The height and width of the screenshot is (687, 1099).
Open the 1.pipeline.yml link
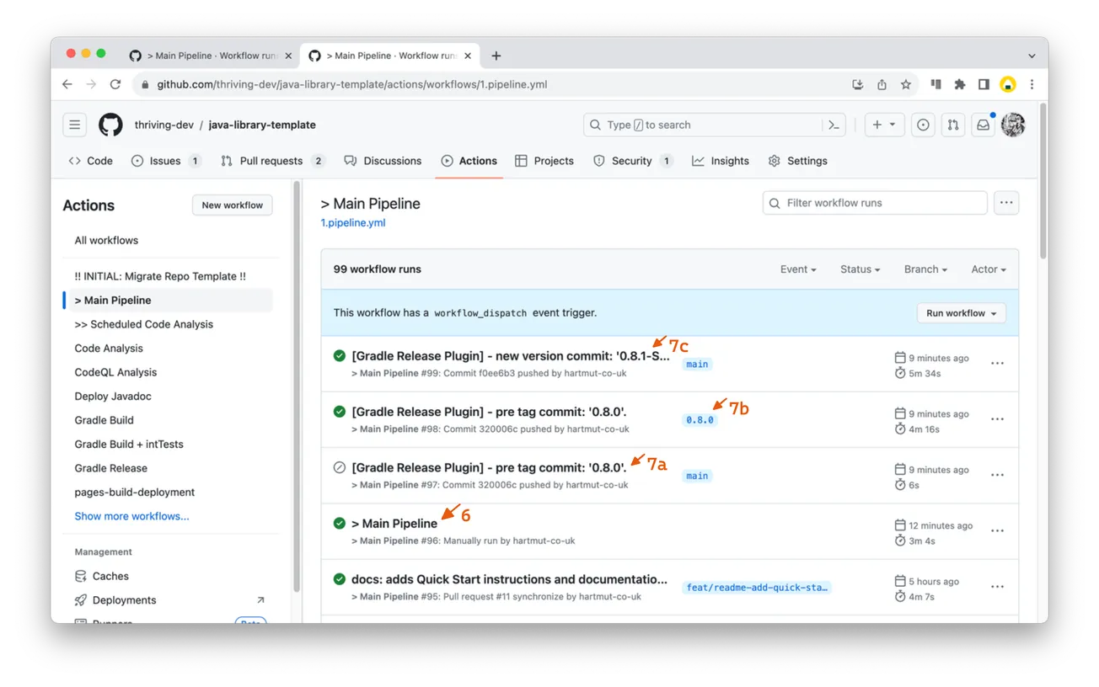352,222
